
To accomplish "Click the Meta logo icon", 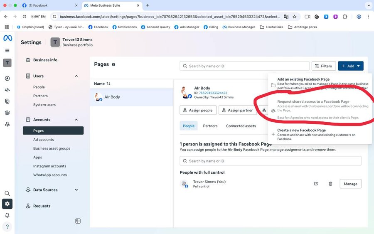I will tap(7, 38).
